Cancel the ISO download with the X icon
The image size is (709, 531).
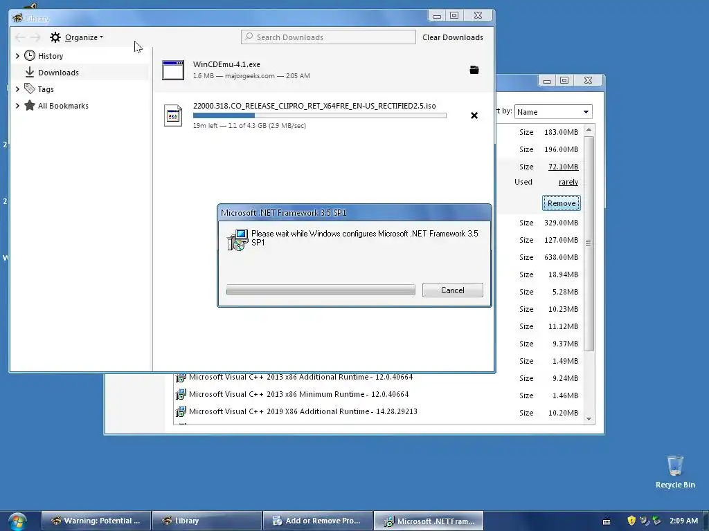coord(474,115)
